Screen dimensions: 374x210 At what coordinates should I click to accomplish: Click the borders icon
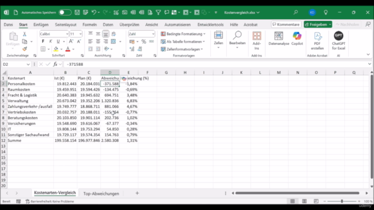click(x=43, y=49)
